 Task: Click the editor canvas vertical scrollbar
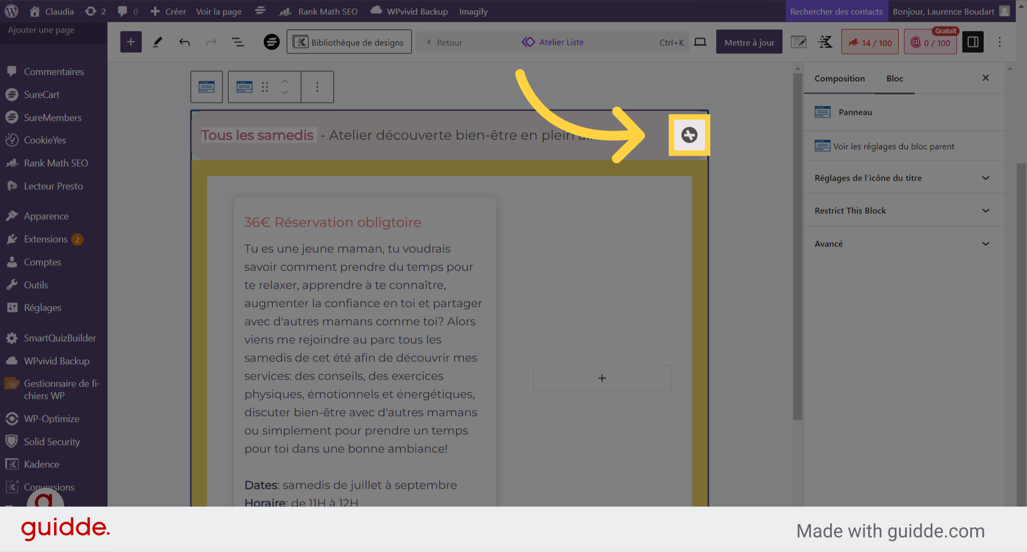[798, 246]
